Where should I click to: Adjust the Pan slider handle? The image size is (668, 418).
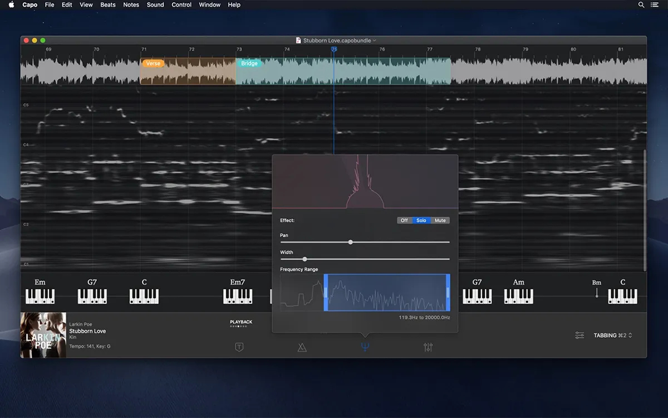pos(350,242)
